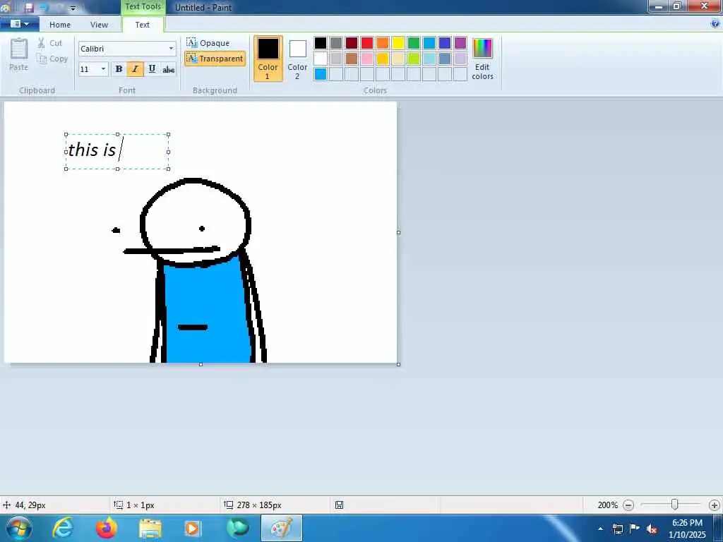Viewport: 723px width, 542px height.
Task: Pick the lavender color swatch
Action: coord(460,59)
